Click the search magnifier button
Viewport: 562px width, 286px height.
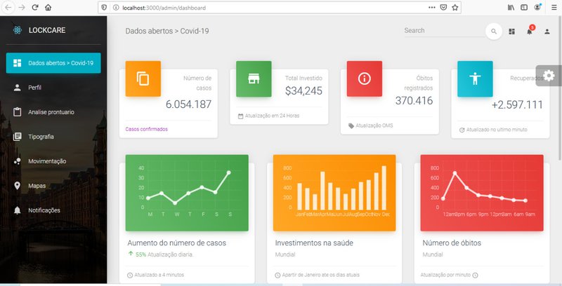(x=494, y=31)
